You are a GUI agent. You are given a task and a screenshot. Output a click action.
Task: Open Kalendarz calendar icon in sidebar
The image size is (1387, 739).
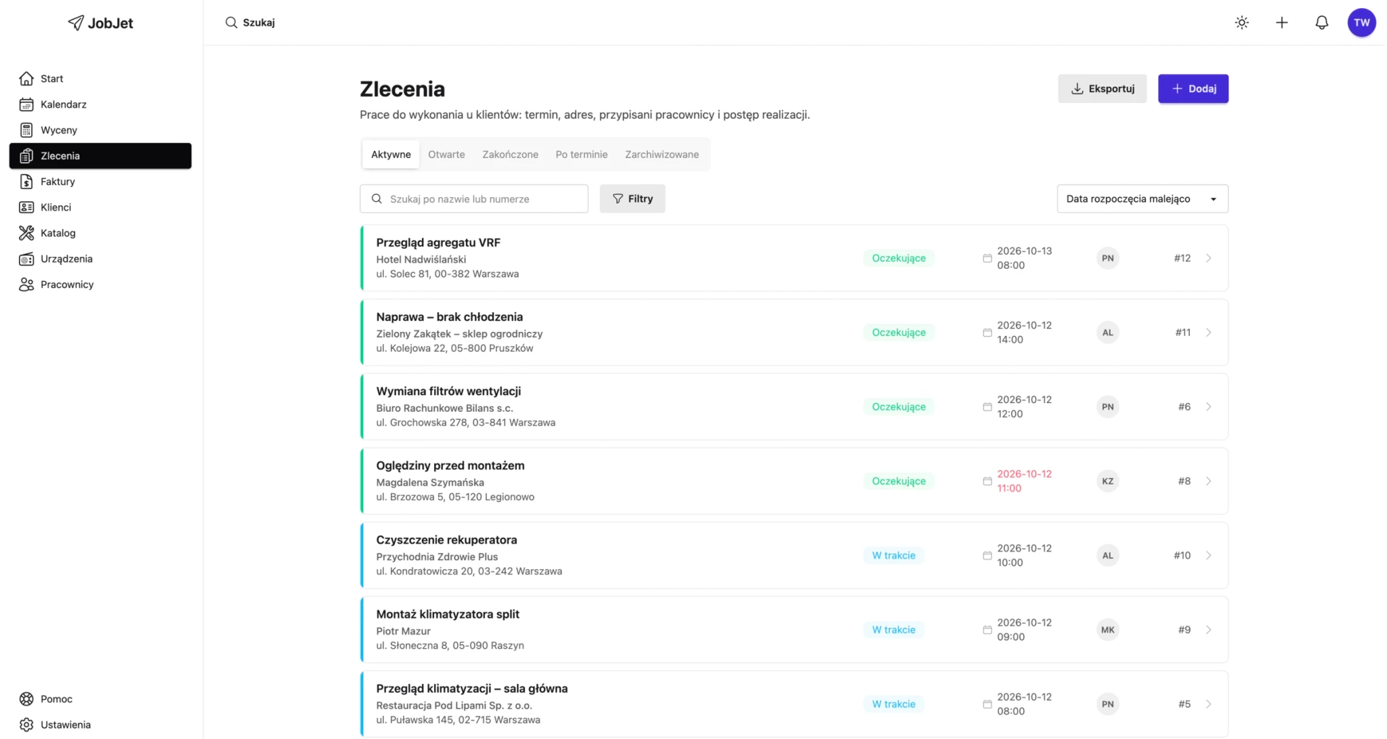[26, 104]
